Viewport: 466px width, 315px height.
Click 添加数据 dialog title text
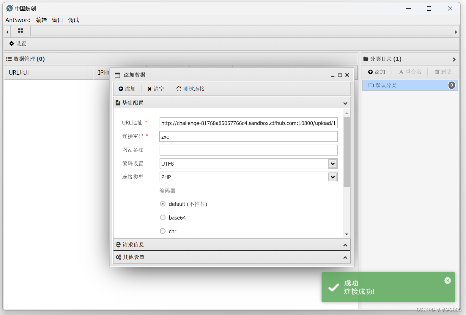(134, 75)
